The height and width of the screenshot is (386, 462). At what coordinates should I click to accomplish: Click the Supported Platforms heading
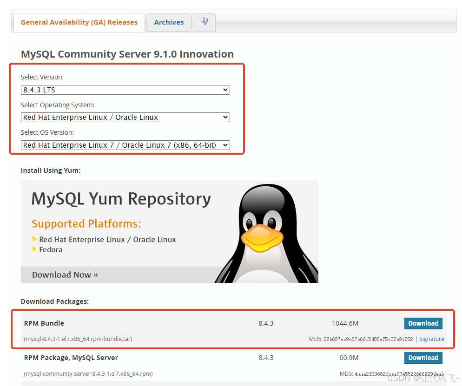[86, 223]
